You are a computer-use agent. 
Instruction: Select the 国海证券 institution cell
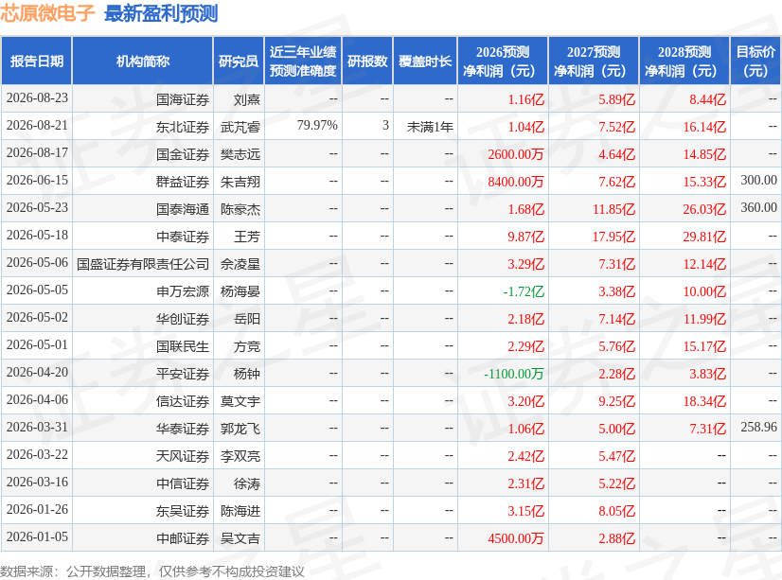183,99
